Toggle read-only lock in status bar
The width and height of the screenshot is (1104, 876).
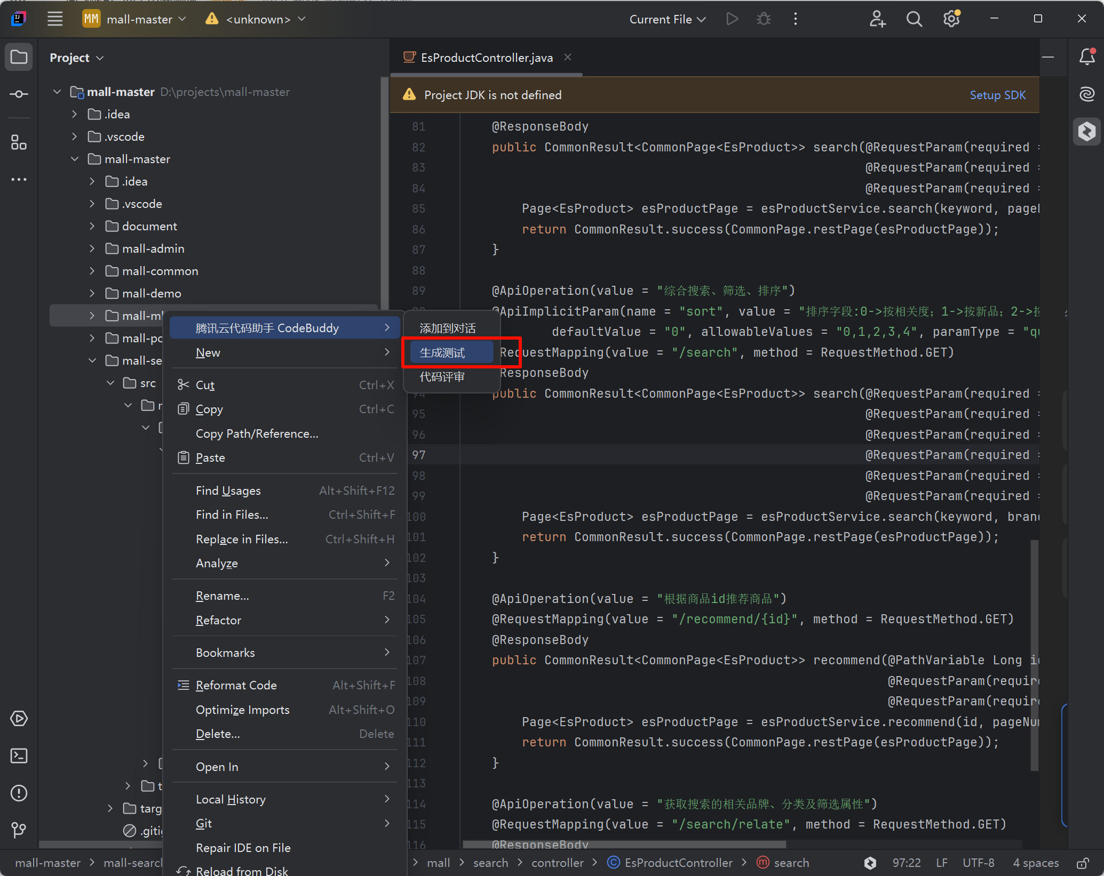pos(1083,863)
